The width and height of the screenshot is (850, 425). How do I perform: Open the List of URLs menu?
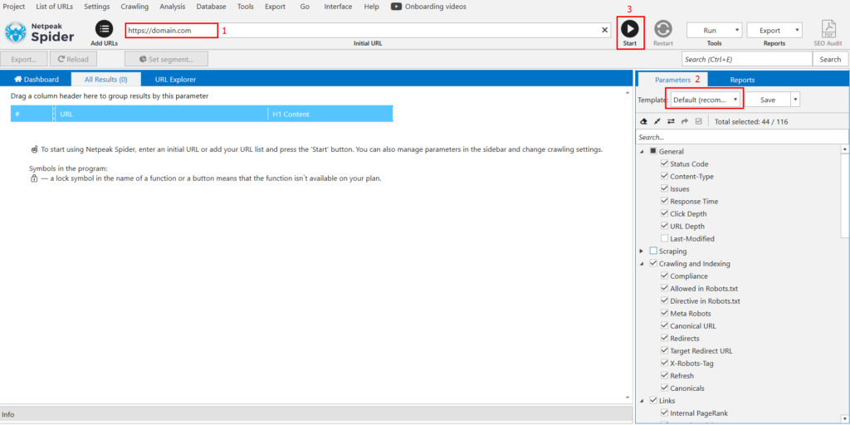[x=54, y=7]
